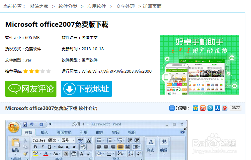Toggle Bold formatting
Image resolution: width=251 pixels, height=160 pixels.
36,147
